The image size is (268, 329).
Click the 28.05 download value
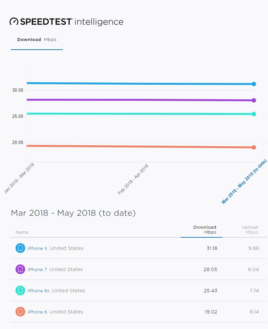210,269
